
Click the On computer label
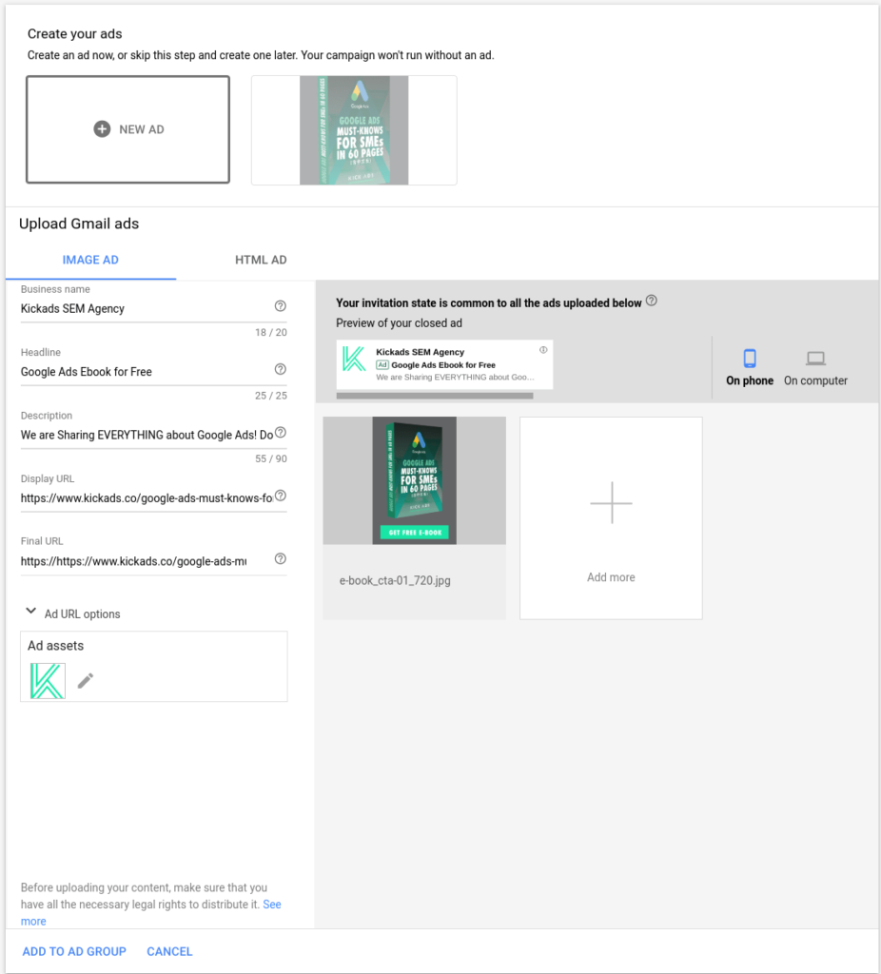tap(815, 380)
